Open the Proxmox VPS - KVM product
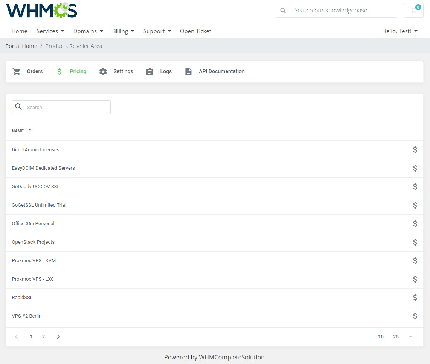 pos(34,260)
